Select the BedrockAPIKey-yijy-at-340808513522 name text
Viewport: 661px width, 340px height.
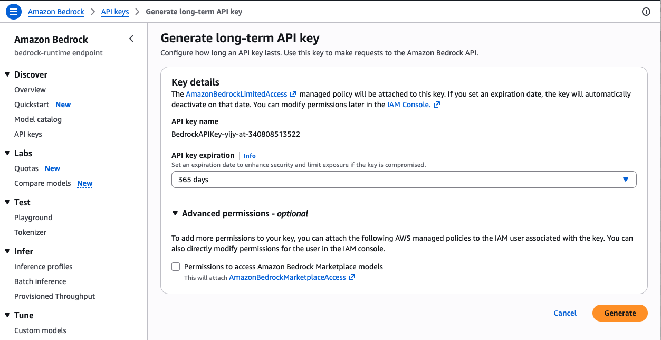(x=236, y=134)
